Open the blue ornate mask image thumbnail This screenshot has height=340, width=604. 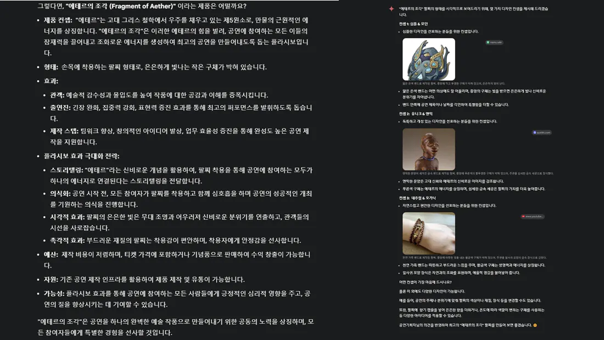[429, 59]
